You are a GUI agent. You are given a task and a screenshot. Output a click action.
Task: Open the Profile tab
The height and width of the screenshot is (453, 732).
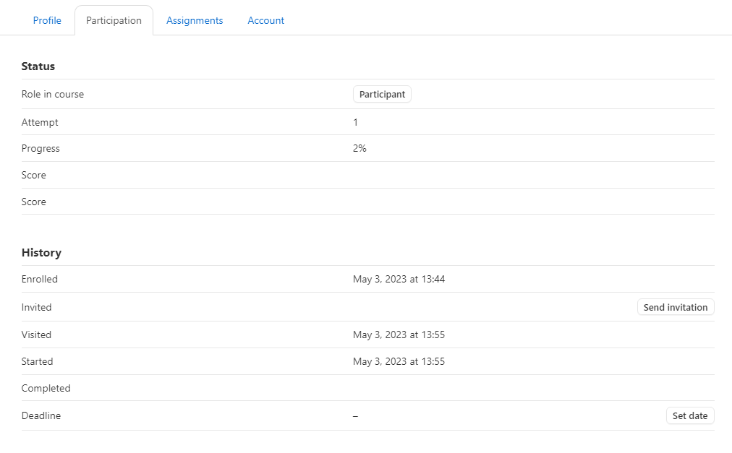(47, 20)
